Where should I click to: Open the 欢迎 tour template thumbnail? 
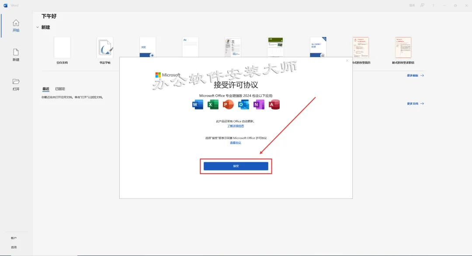click(148, 47)
